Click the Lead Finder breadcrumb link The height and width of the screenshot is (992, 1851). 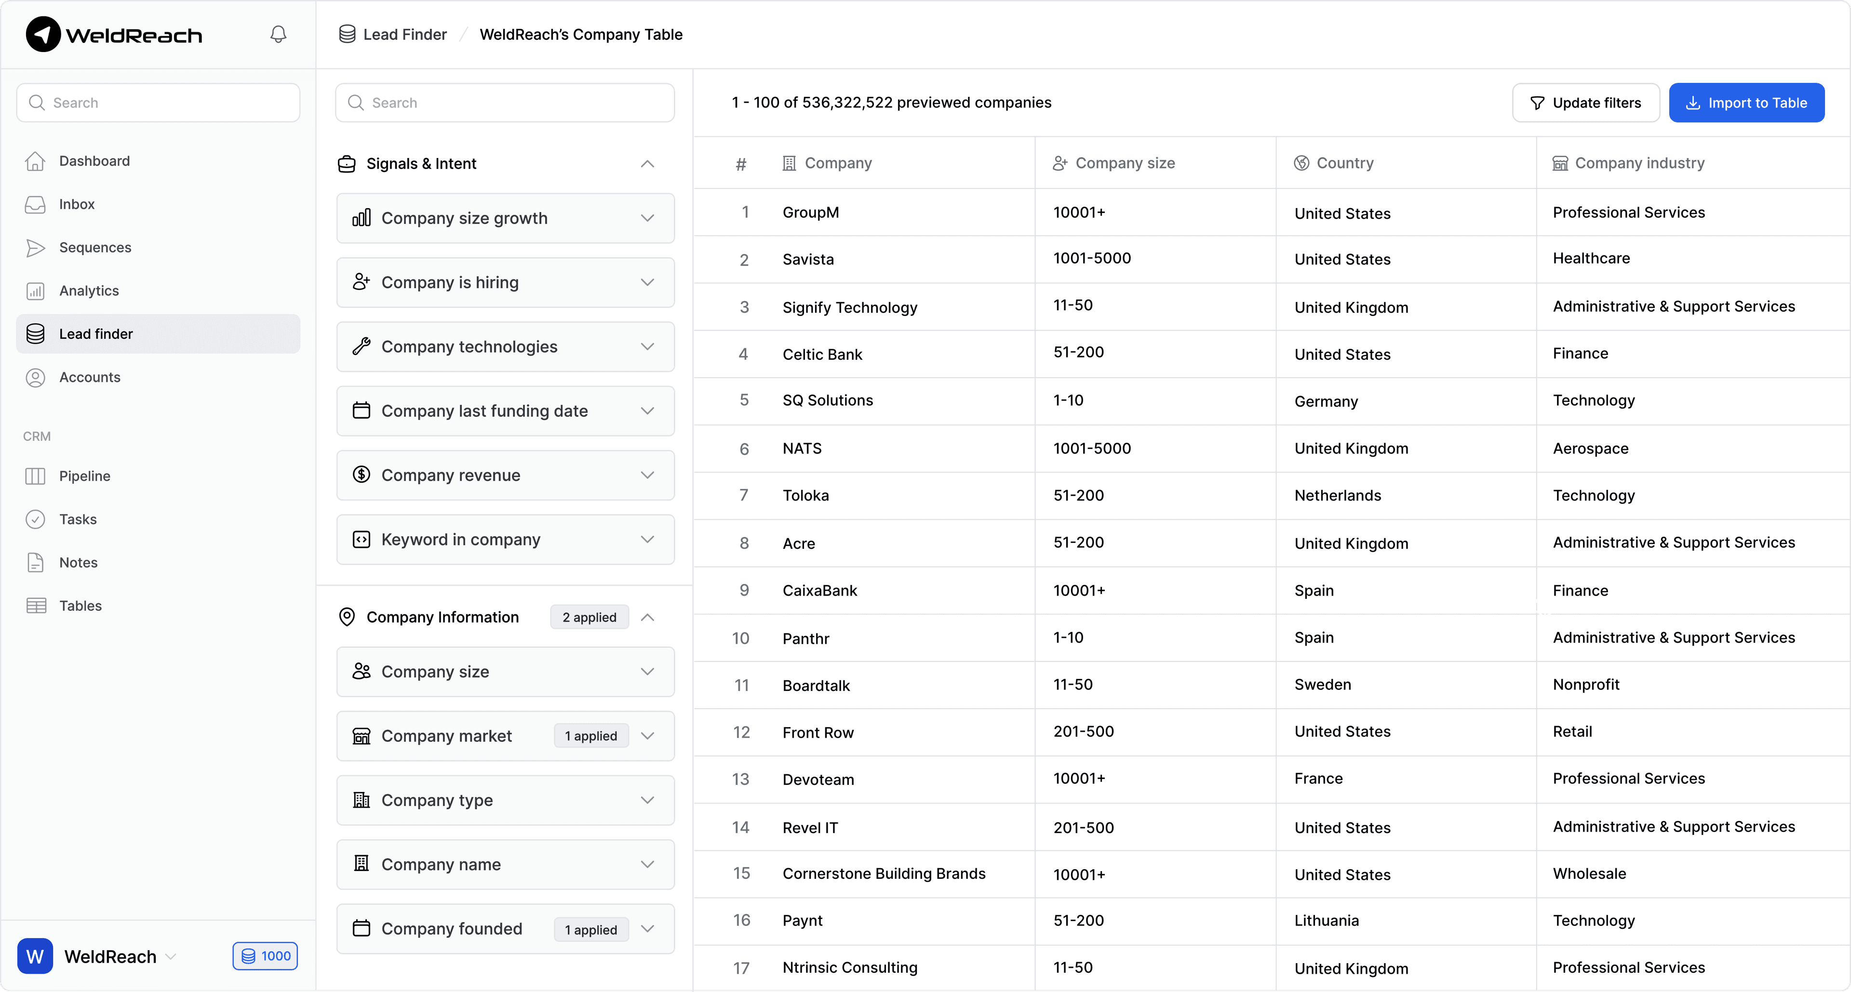tap(404, 35)
